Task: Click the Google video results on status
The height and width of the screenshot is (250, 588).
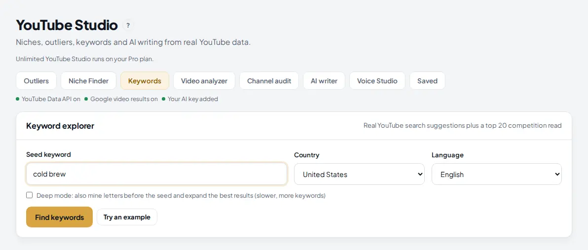Action: [x=121, y=99]
